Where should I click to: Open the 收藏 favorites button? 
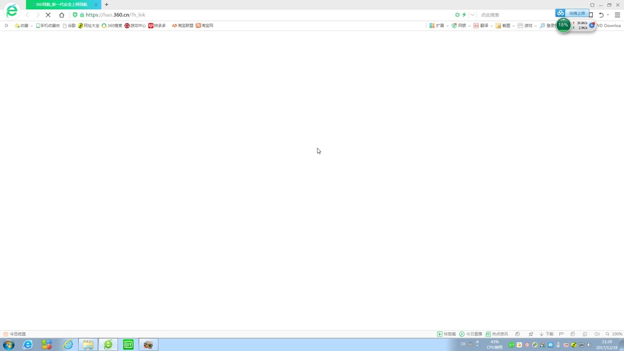coord(21,26)
